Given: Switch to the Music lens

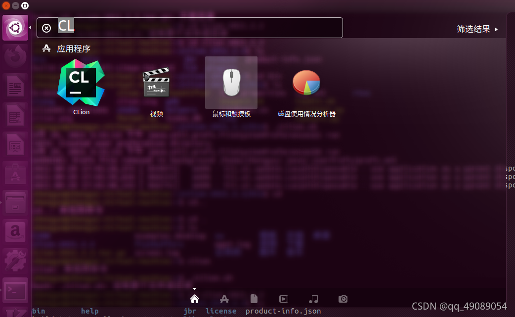Looking at the screenshot, I should (313, 299).
